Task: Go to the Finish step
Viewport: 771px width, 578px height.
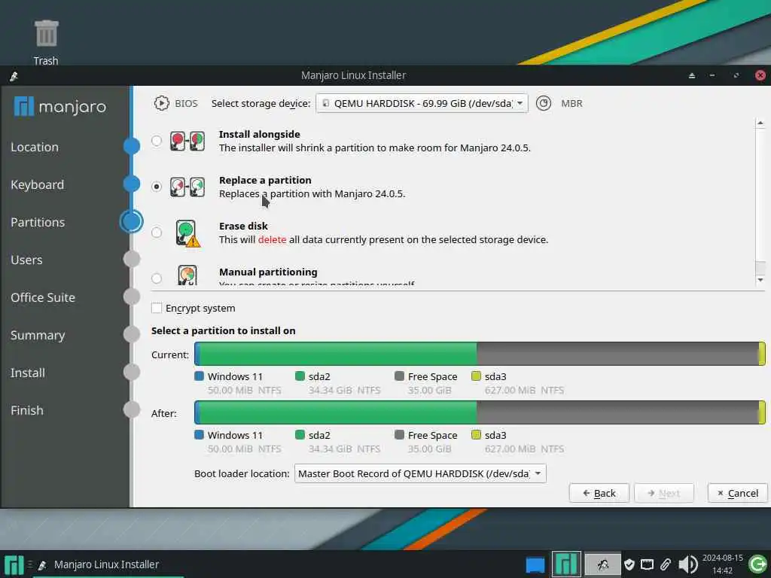Action: pos(27,410)
